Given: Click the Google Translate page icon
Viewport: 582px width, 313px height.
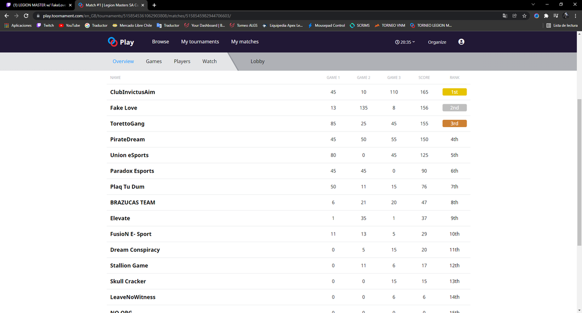Looking at the screenshot, I should tap(505, 16).
